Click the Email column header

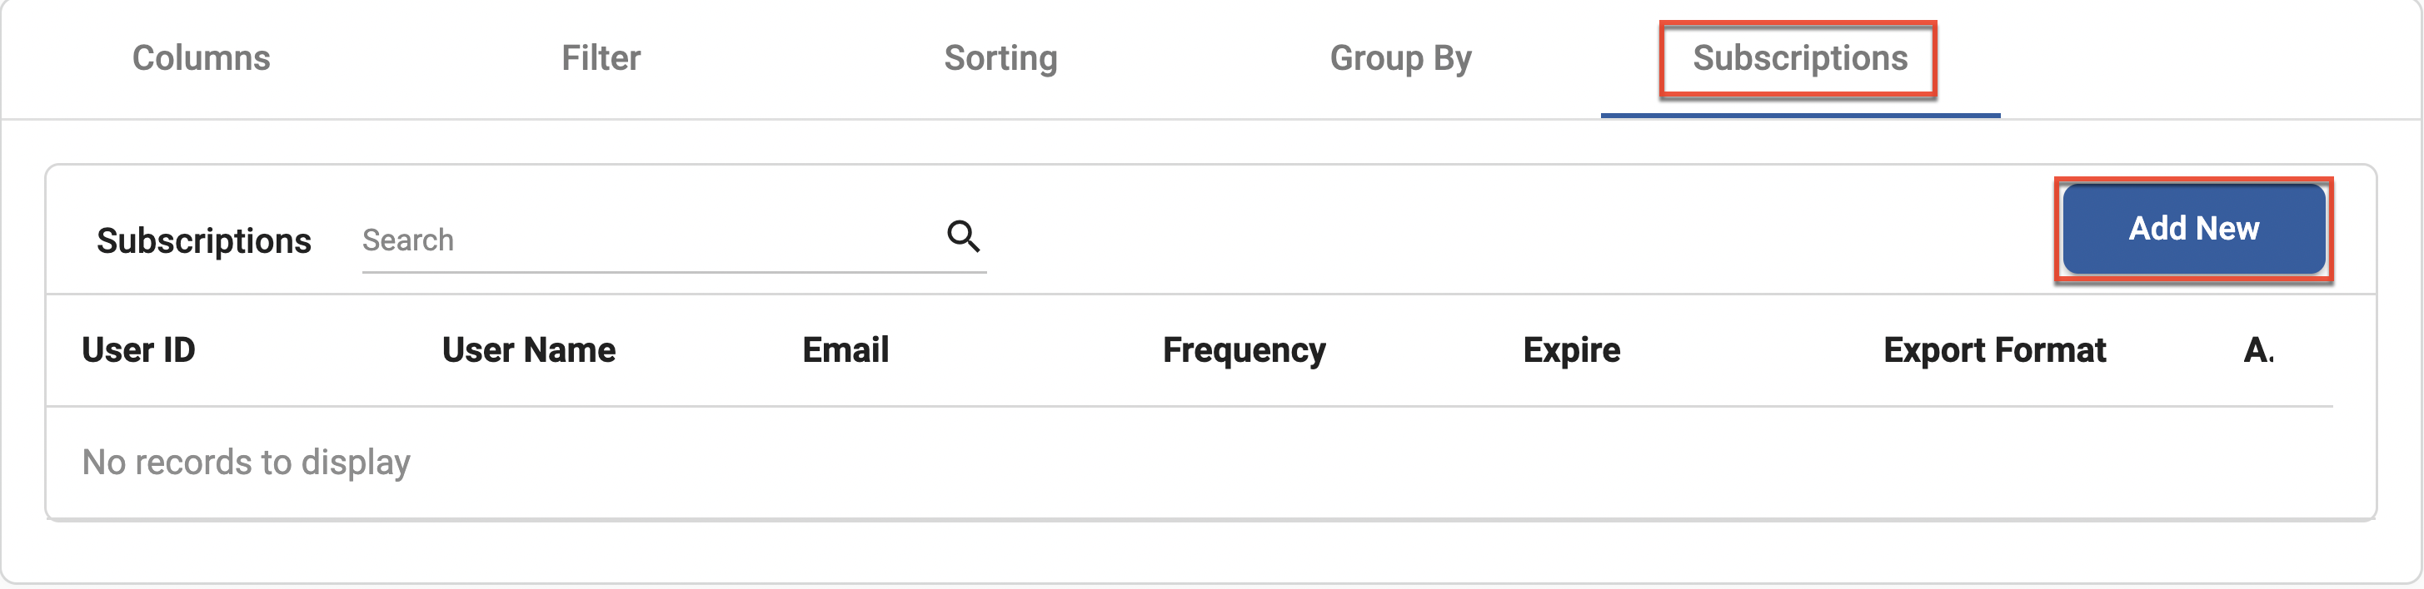845,350
